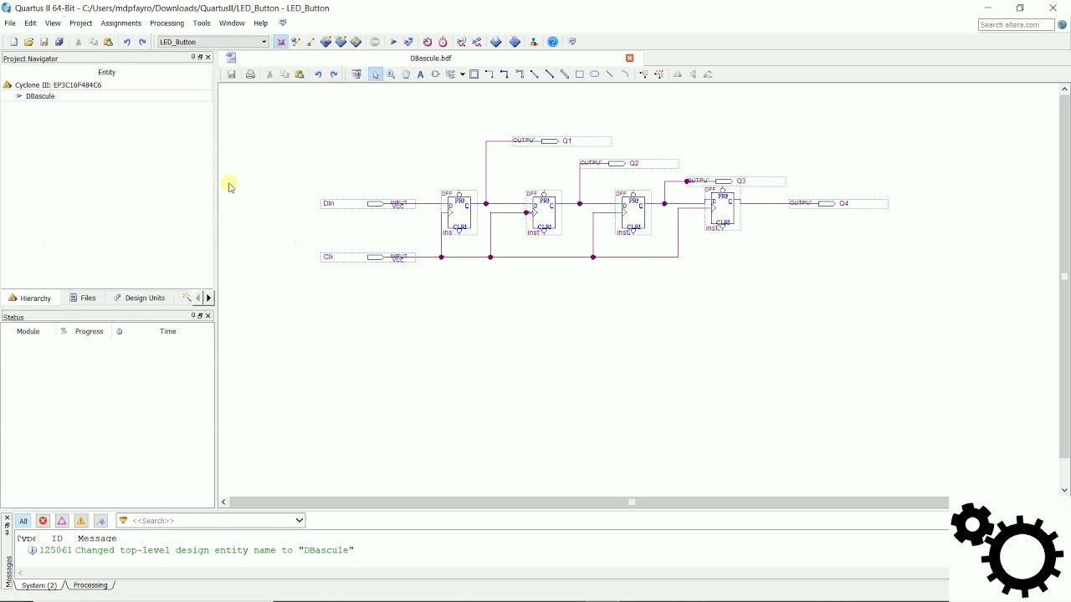Expand the DBascule hierarchy entry
Image resolution: width=1071 pixels, height=602 pixels.
[x=19, y=96]
